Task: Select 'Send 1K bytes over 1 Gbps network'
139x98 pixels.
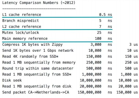Action: (38, 50)
